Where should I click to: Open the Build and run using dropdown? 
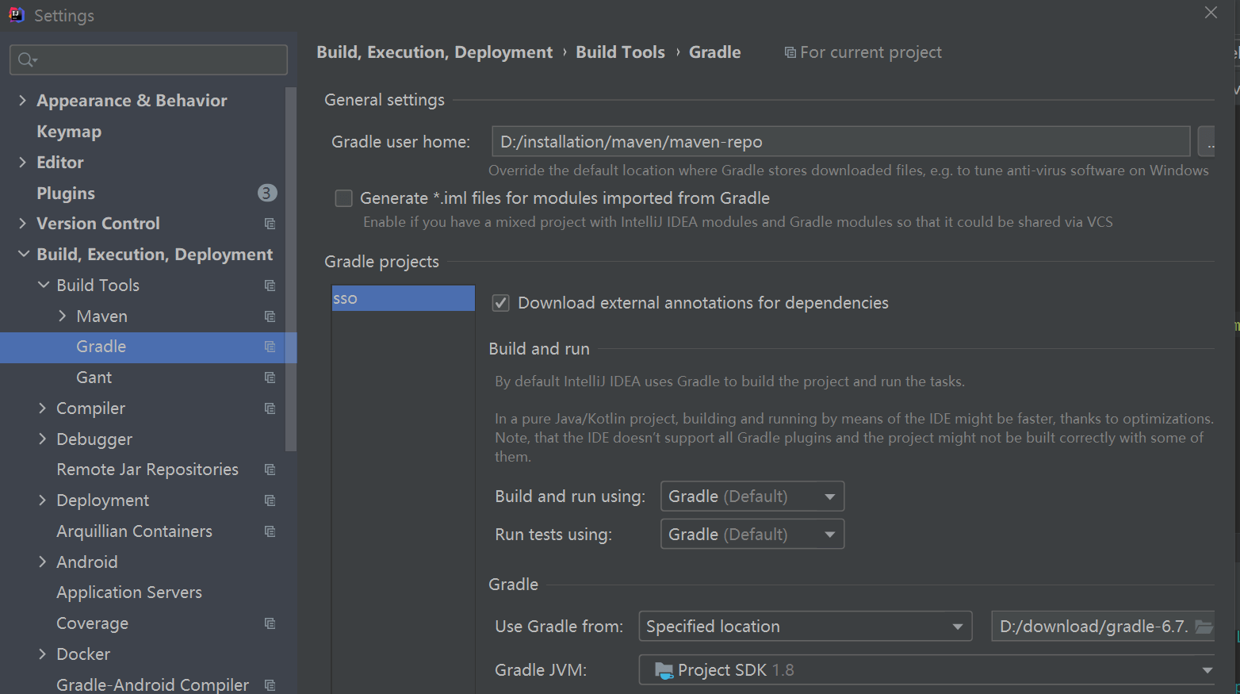pos(752,497)
